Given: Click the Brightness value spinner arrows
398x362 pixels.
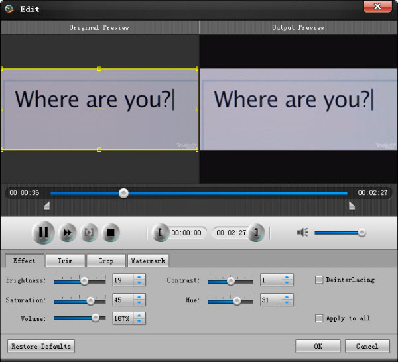Looking at the screenshot, I should point(139,280).
